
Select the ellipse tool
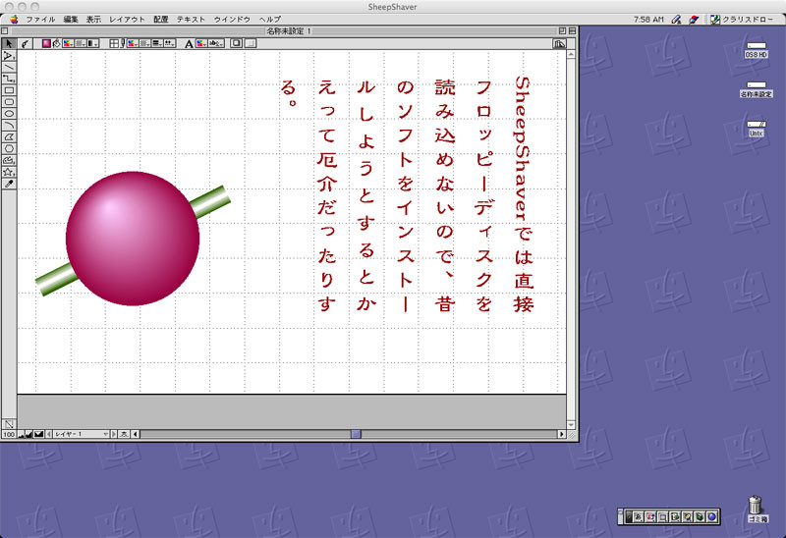tap(9, 114)
